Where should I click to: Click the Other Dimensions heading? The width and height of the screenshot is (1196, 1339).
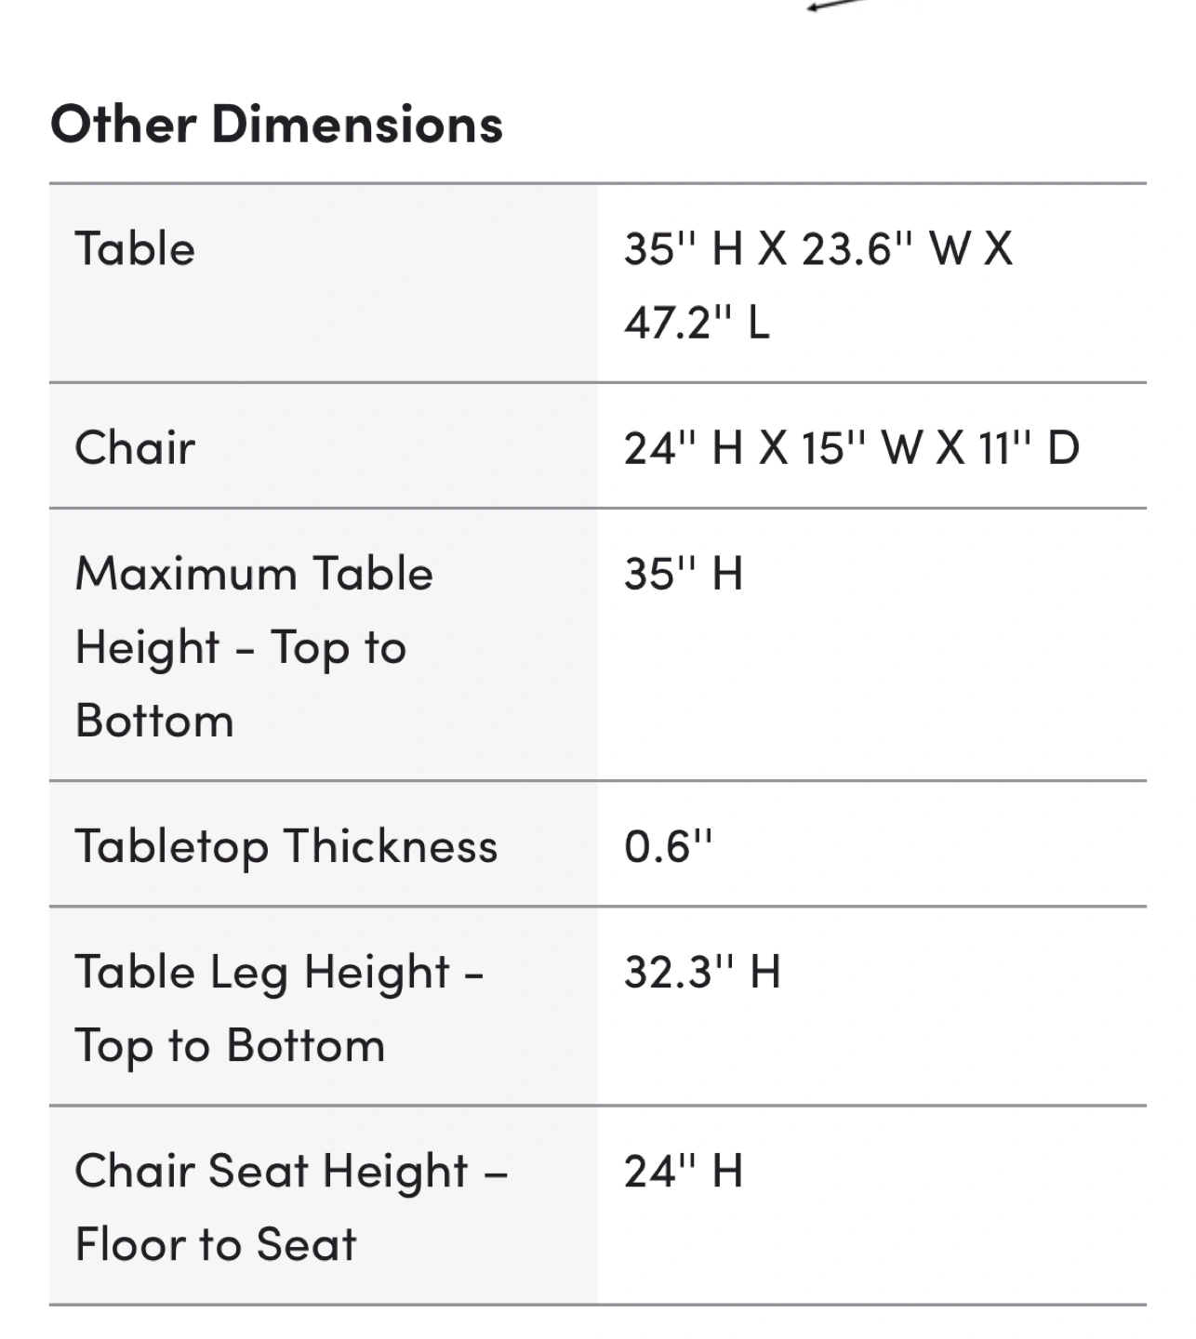pos(276,124)
